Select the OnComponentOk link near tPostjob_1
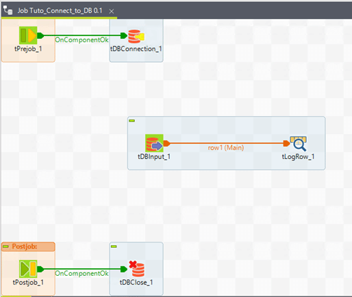This screenshot has width=352, height=297. (81, 273)
